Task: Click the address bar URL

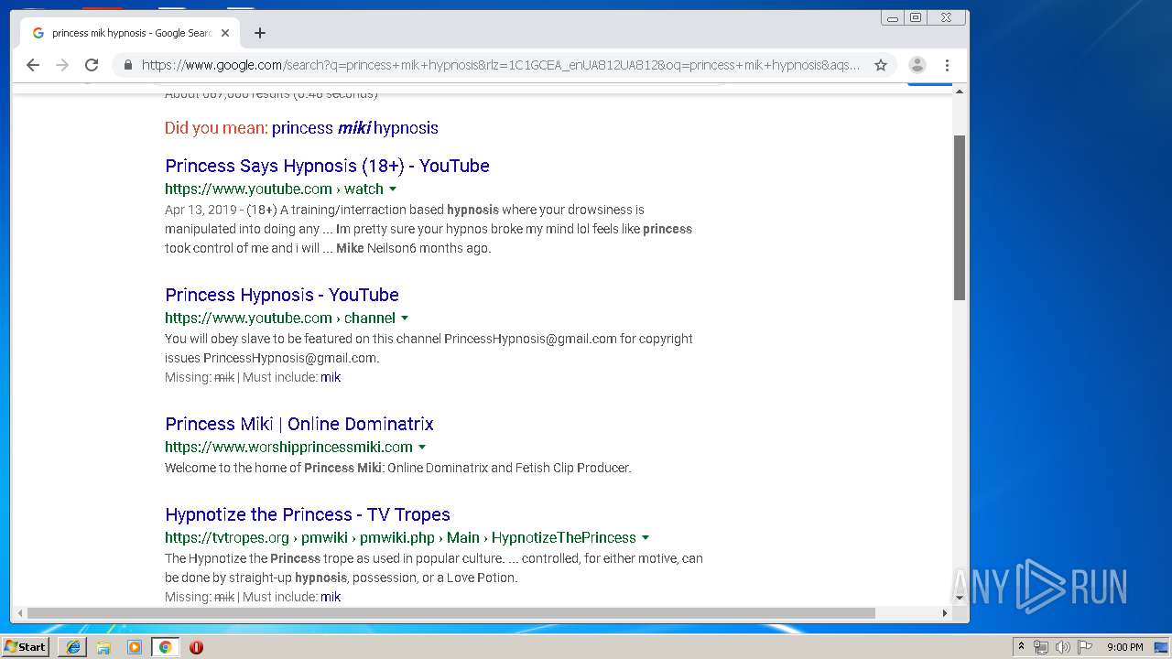Action: pyautogui.click(x=501, y=65)
